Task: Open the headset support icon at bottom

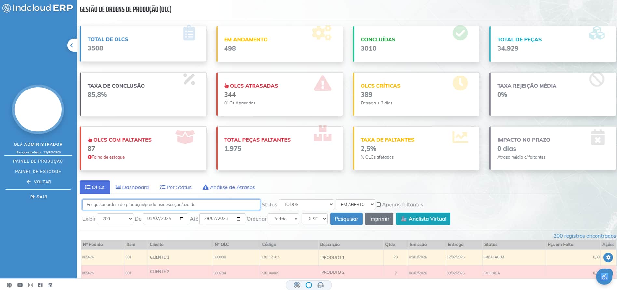Action: pyautogui.click(x=320, y=285)
